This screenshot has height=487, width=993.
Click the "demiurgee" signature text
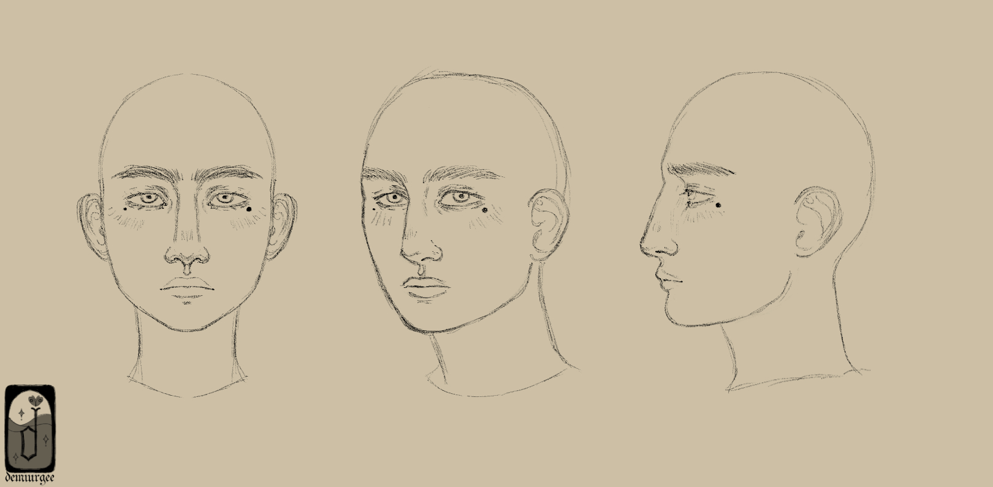(29, 477)
